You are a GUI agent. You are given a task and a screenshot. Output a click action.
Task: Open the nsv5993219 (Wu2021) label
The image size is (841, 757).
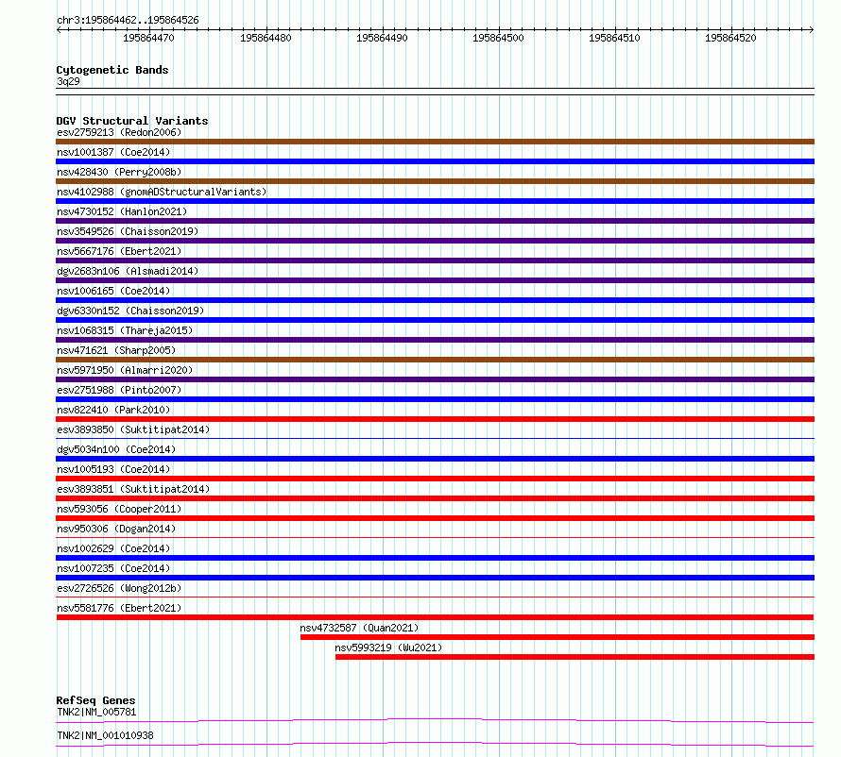coord(388,648)
